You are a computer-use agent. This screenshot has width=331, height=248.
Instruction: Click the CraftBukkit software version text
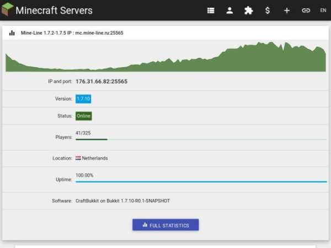point(123,201)
